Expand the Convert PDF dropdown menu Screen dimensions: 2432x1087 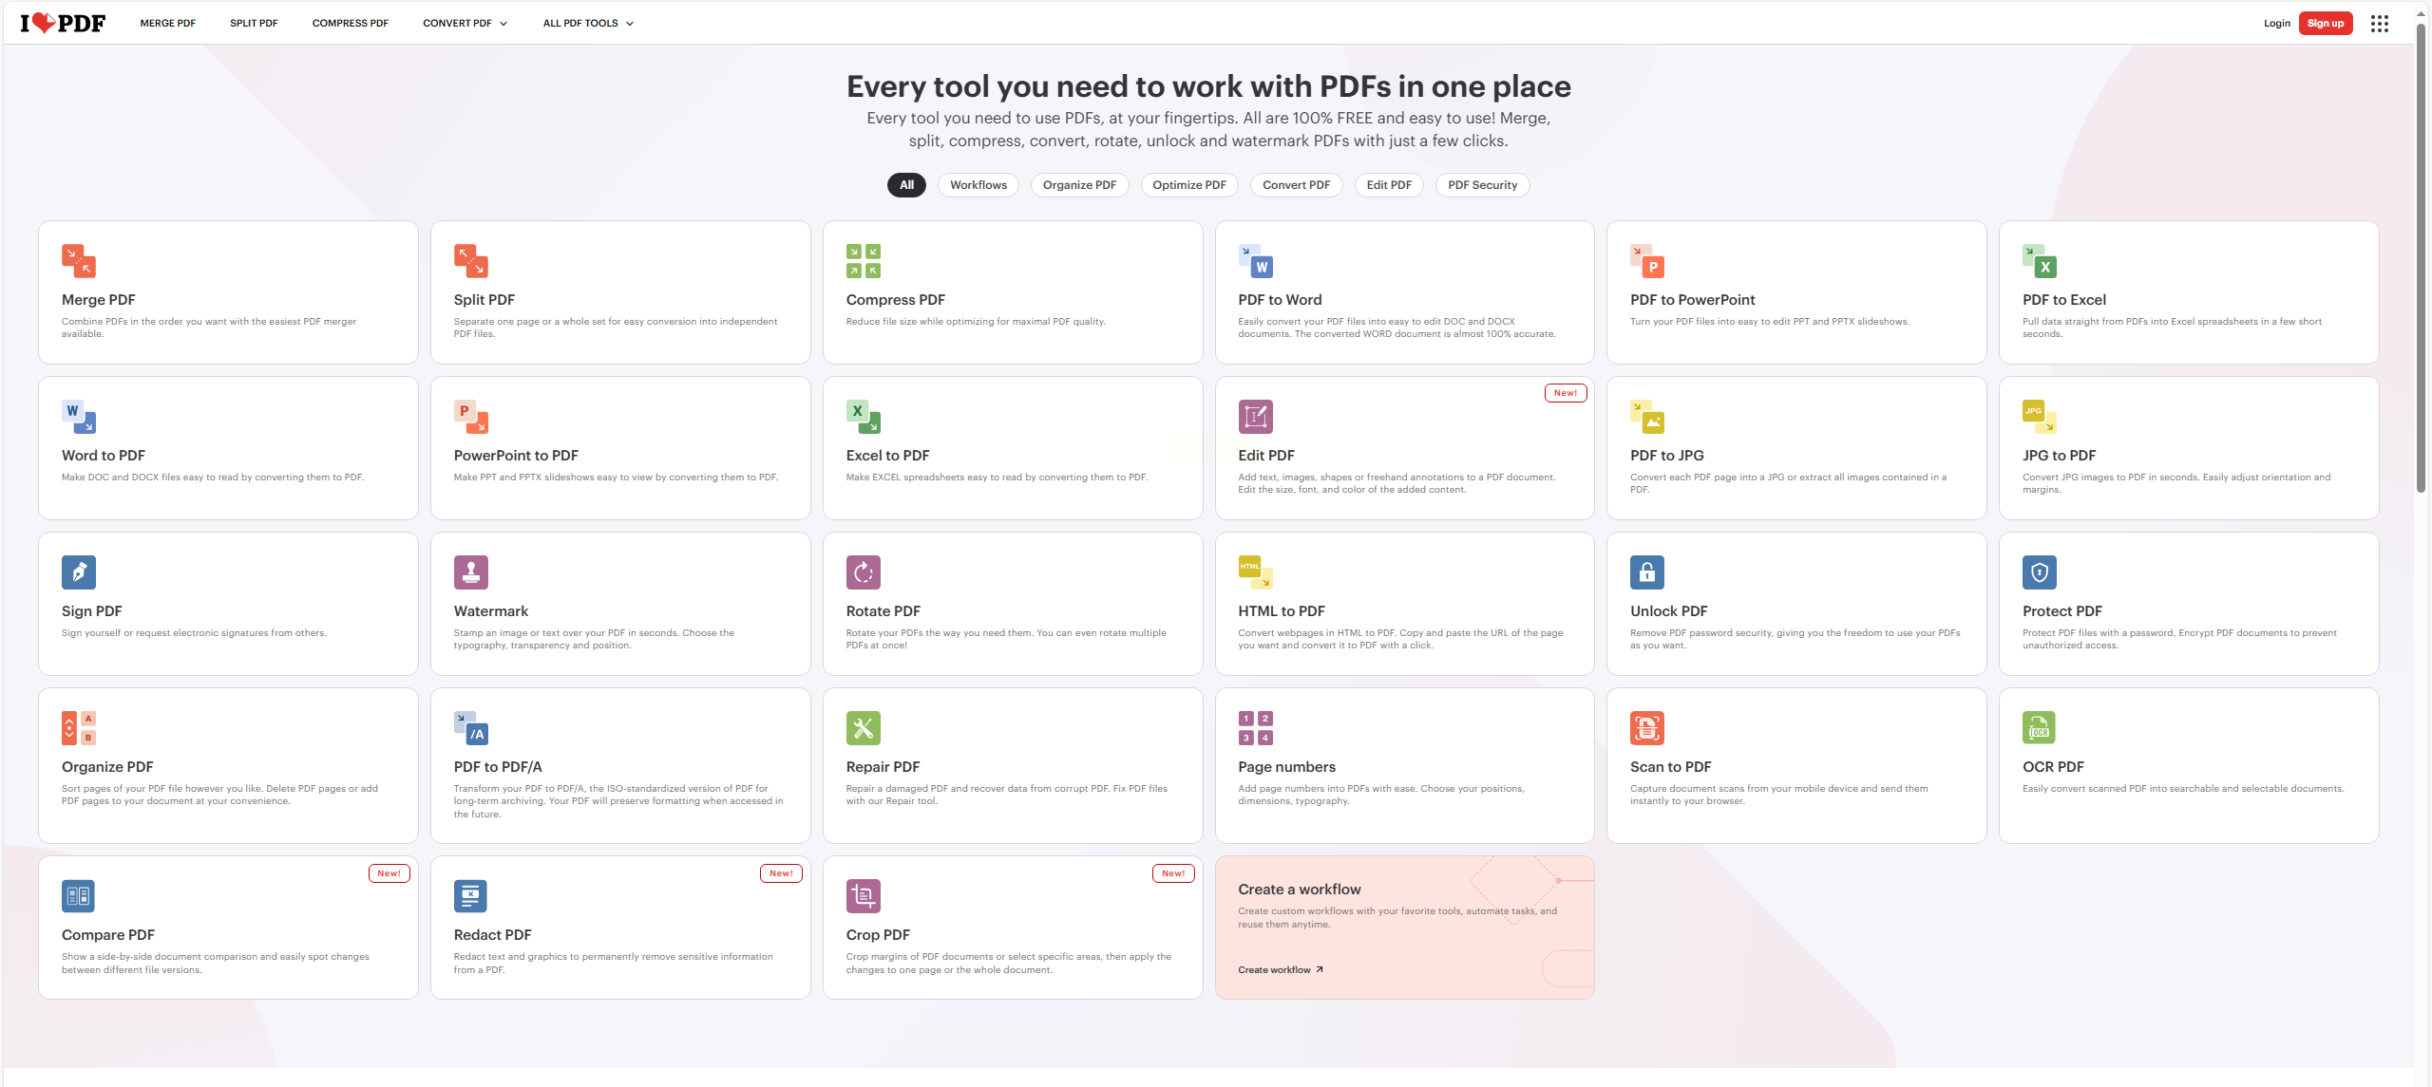(465, 24)
